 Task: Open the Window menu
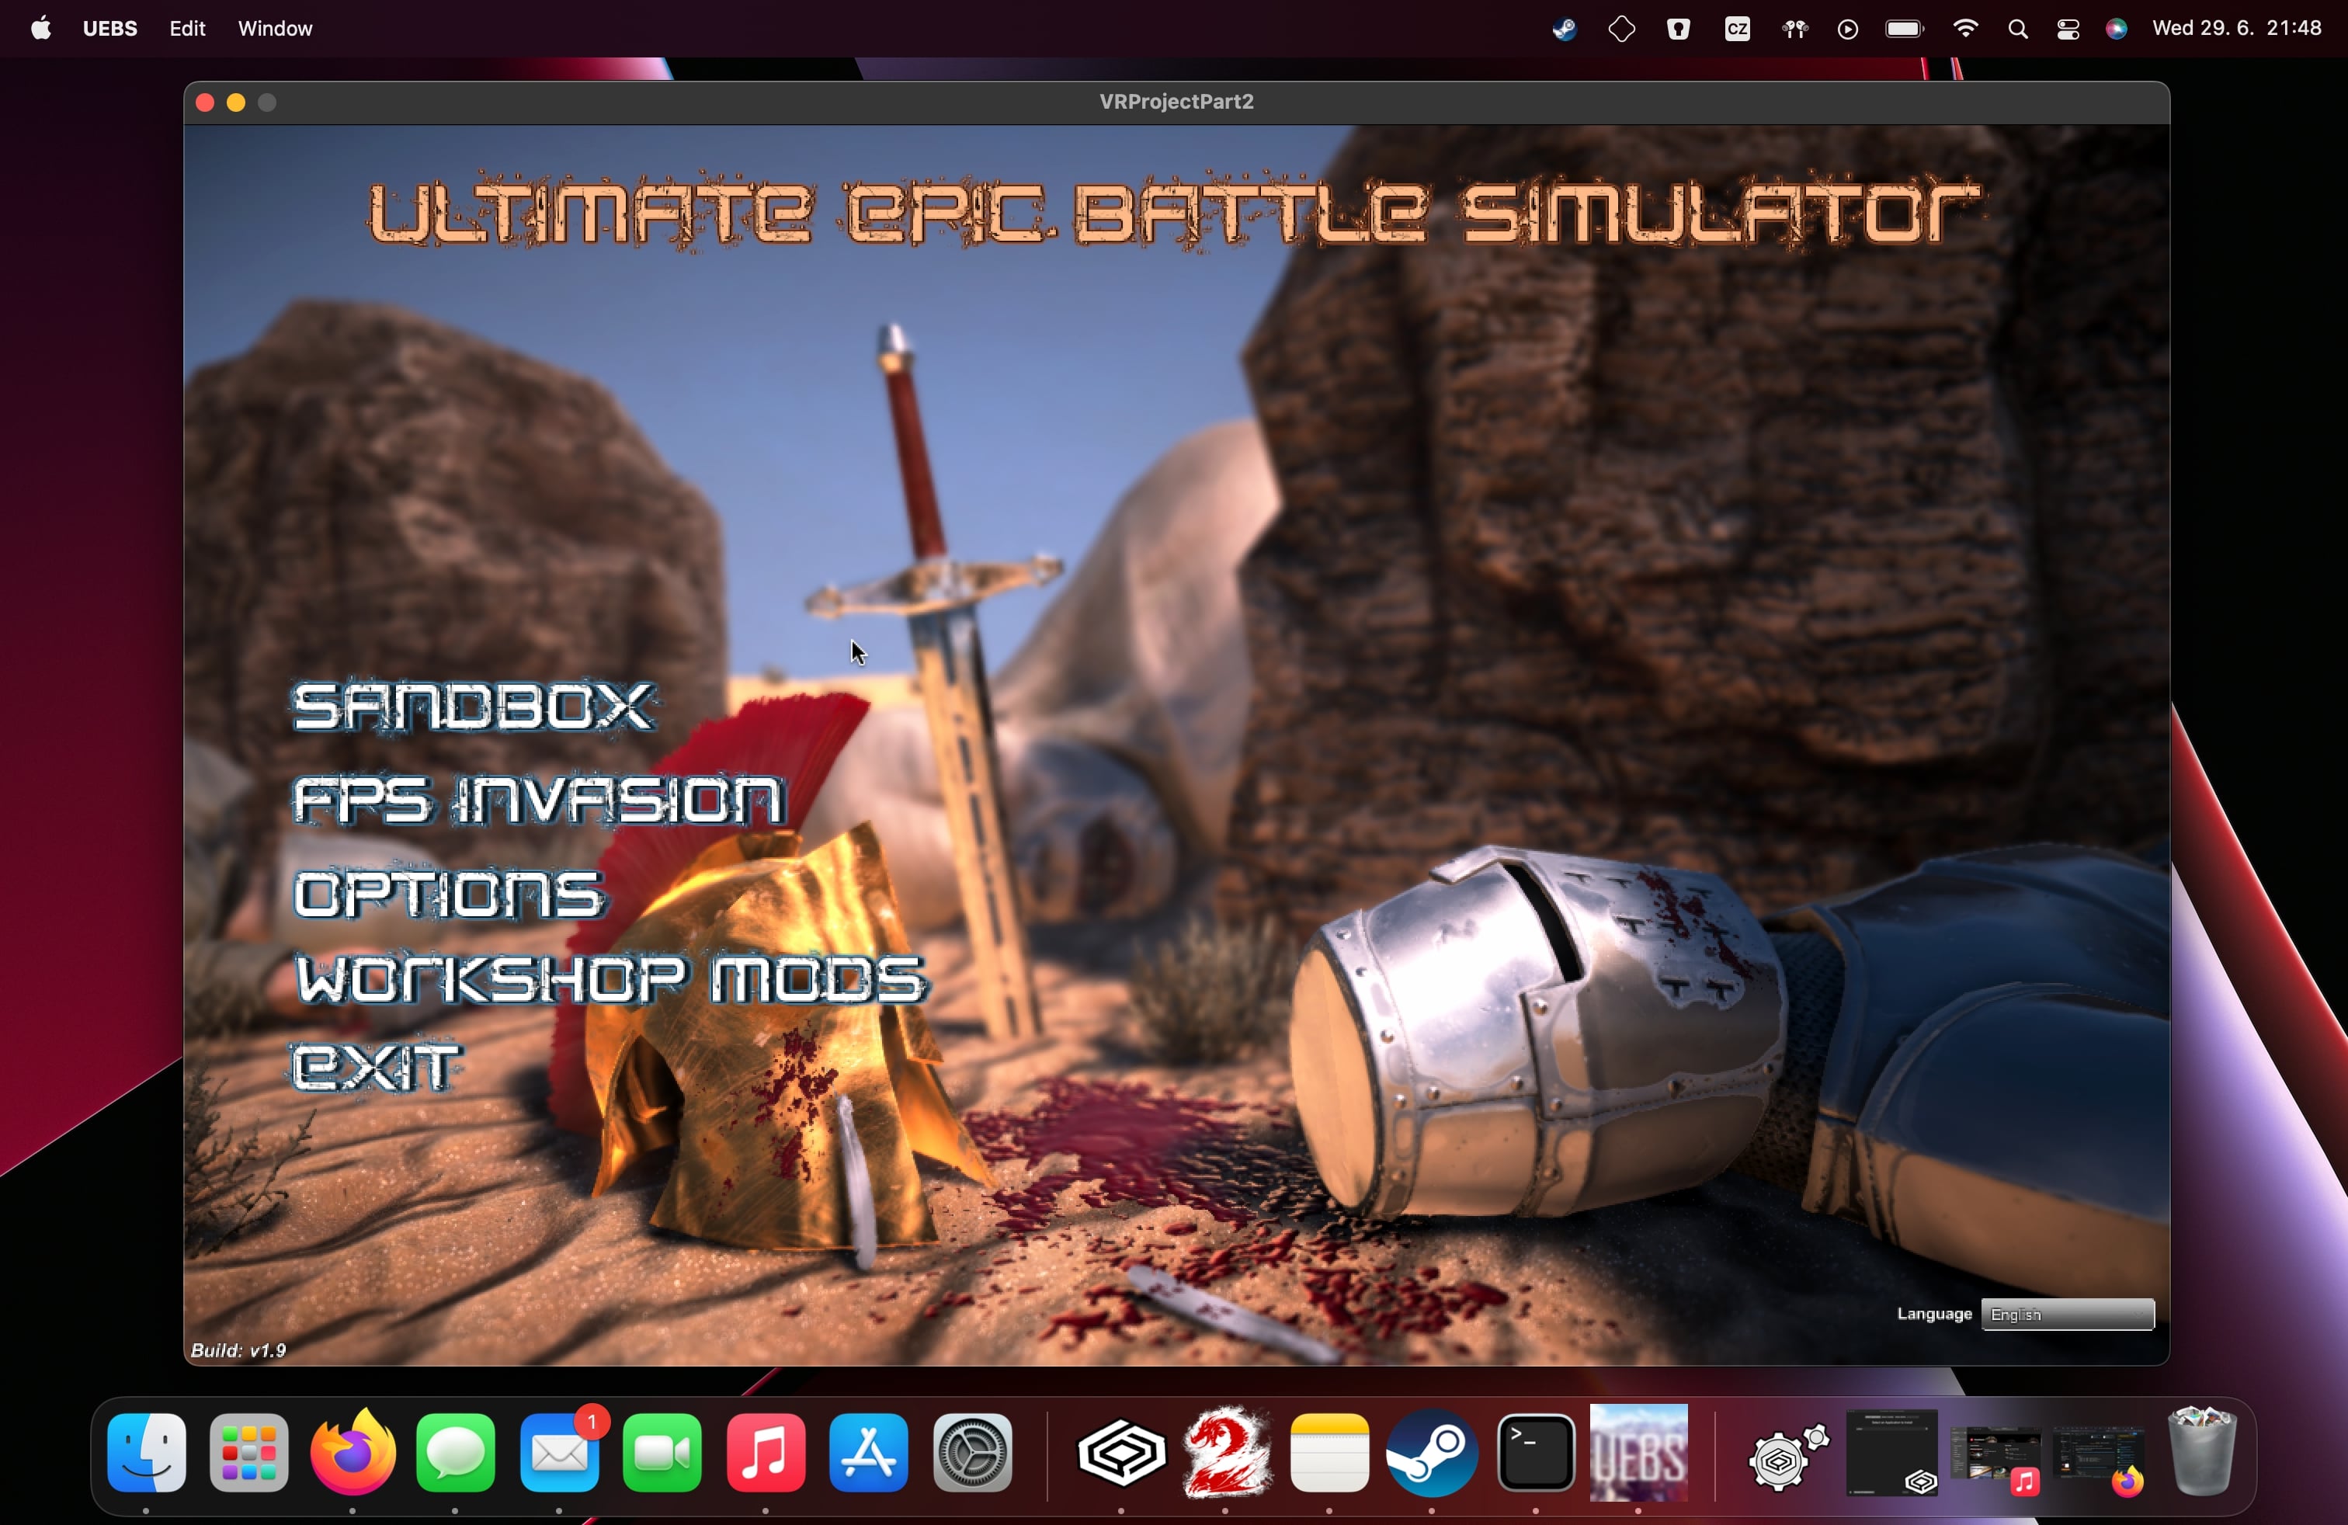tap(275, 29)
